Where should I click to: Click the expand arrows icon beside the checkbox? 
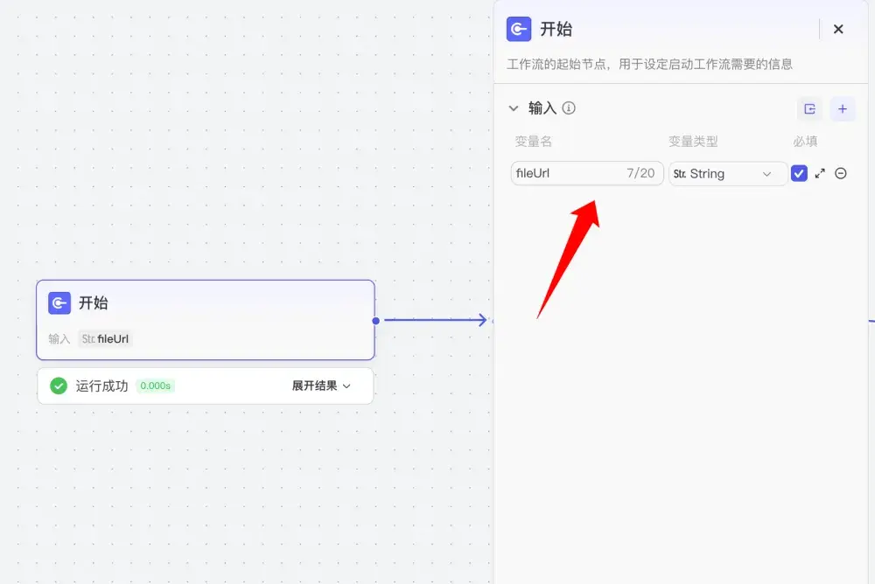(820, 173)
